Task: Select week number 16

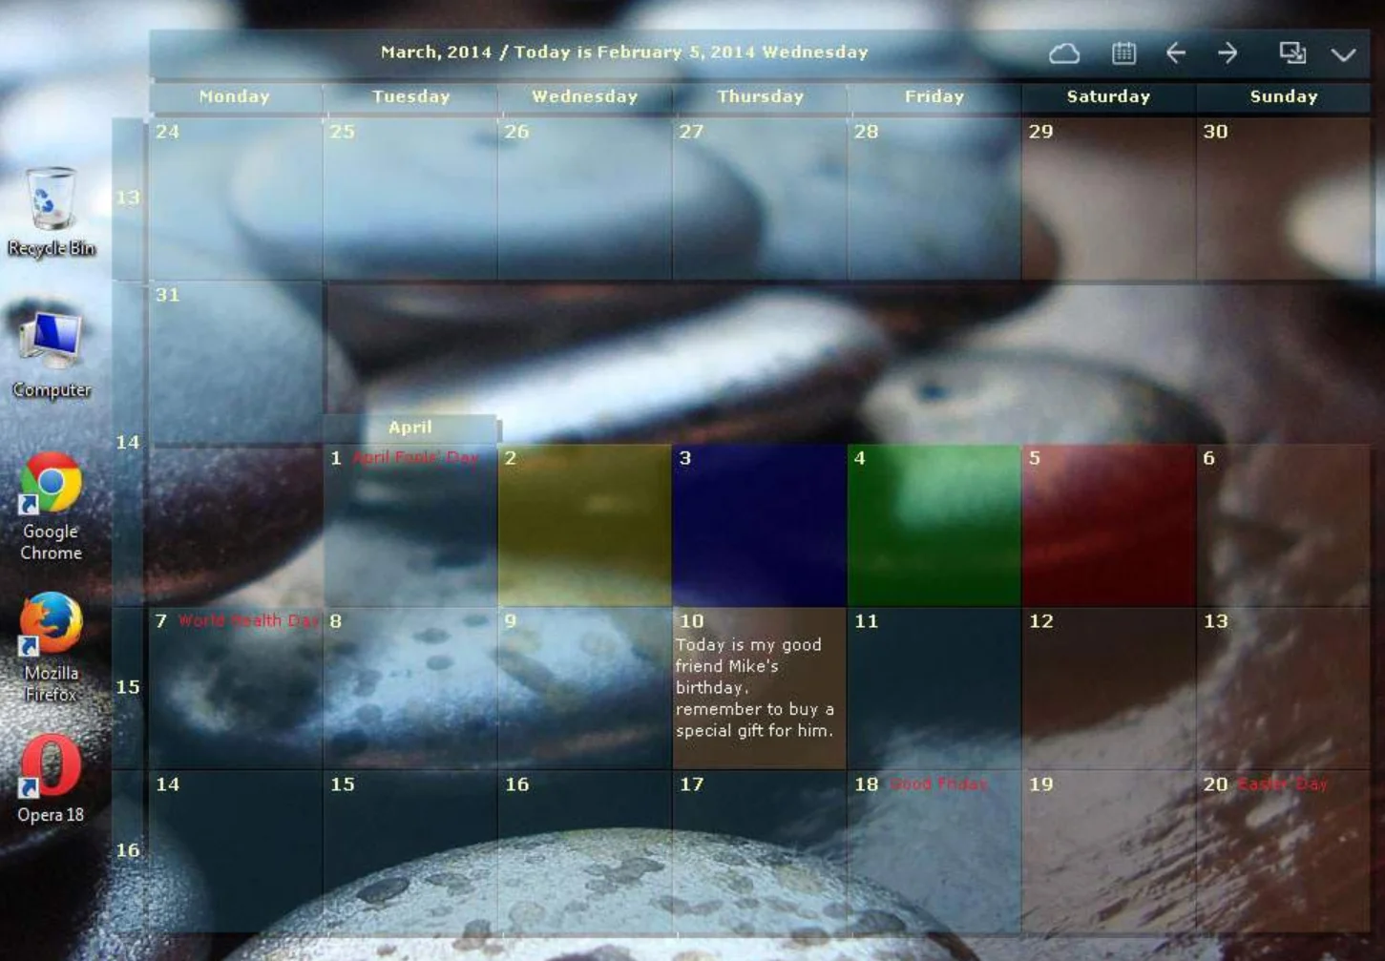Action: (128, 850)
